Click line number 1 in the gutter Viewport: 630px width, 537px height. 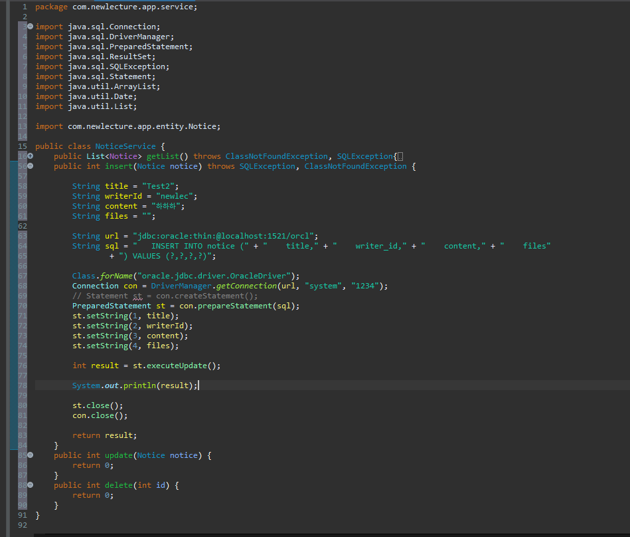pyautogui.click(x=25, y=7)
